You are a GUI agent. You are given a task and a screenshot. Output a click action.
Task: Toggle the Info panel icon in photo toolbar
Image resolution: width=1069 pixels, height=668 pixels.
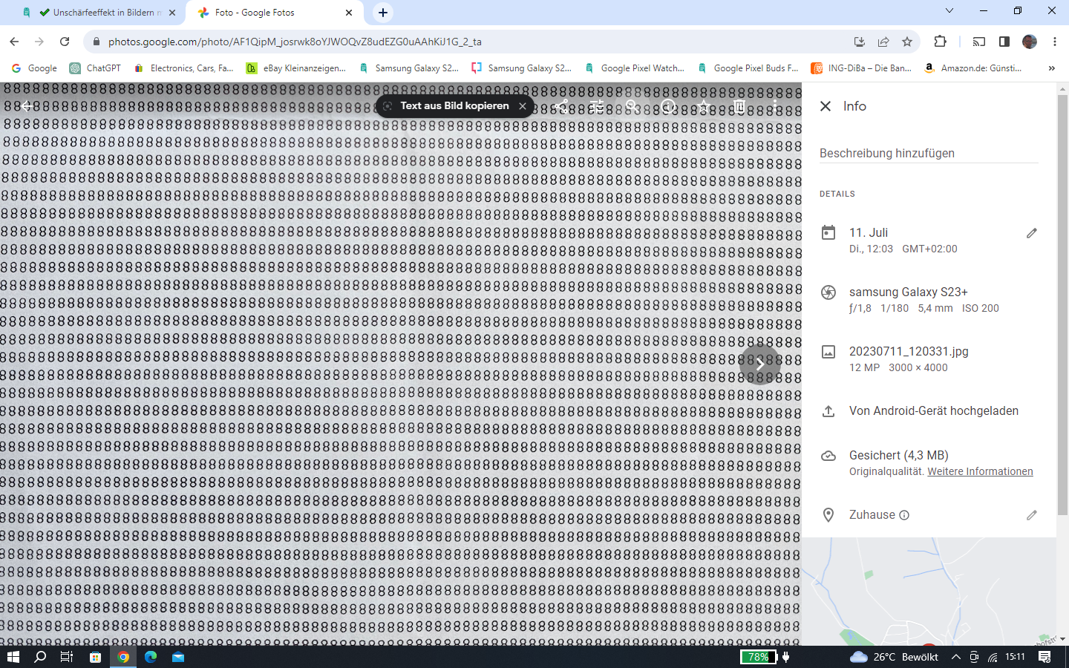668,106
